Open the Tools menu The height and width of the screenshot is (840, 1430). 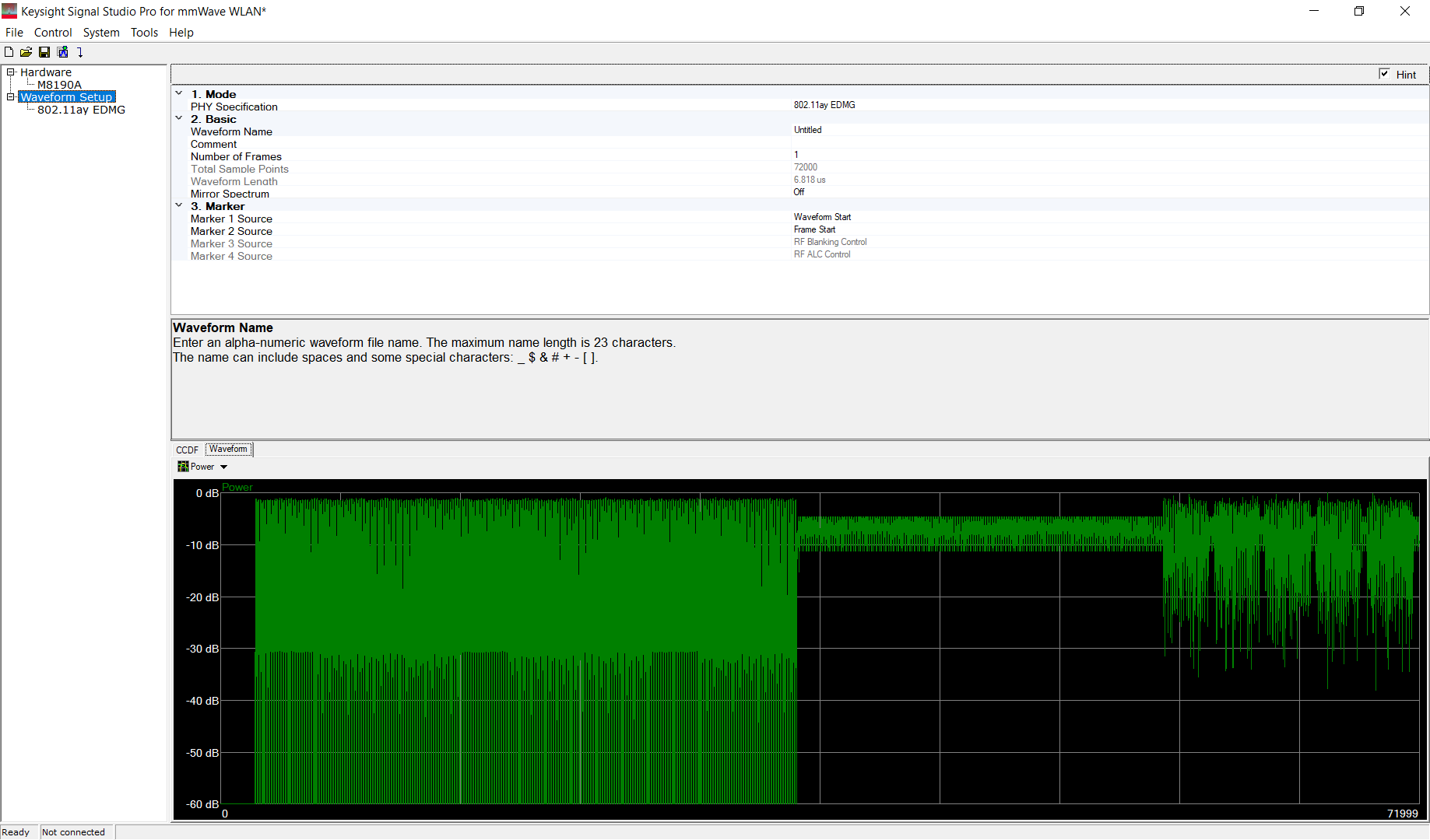point(144,33)
